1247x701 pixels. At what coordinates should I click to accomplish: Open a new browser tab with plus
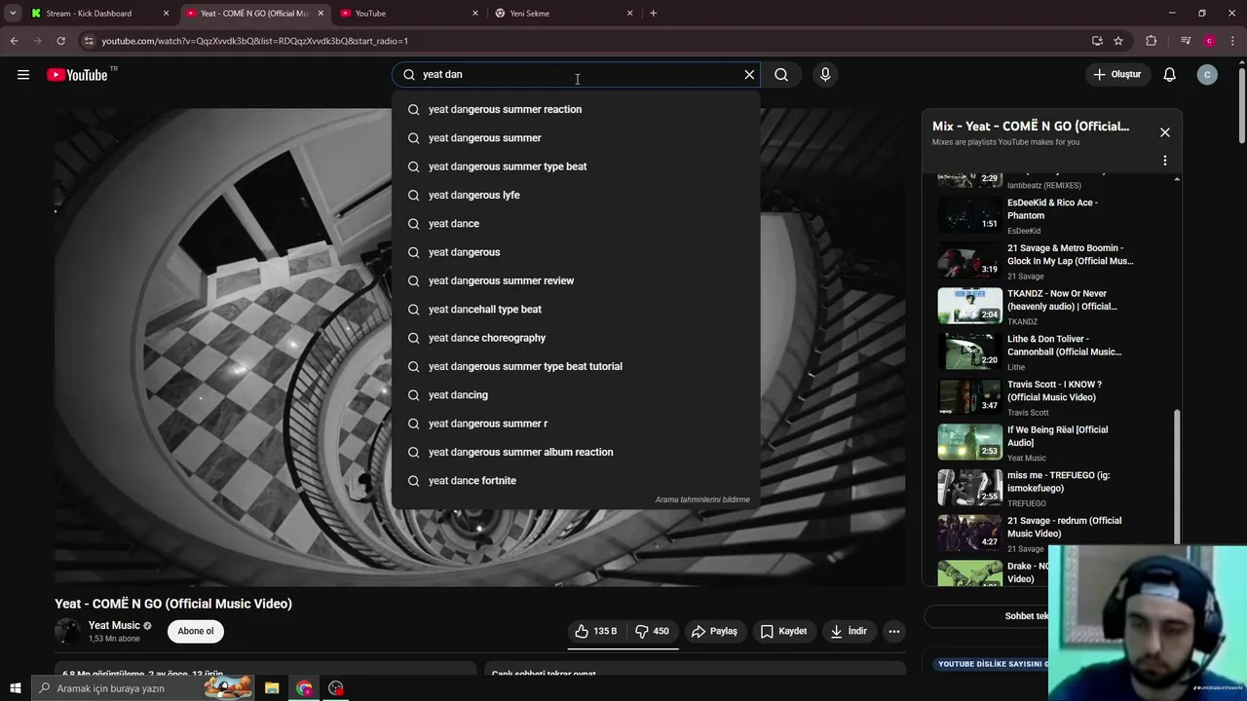pos(653,14)
